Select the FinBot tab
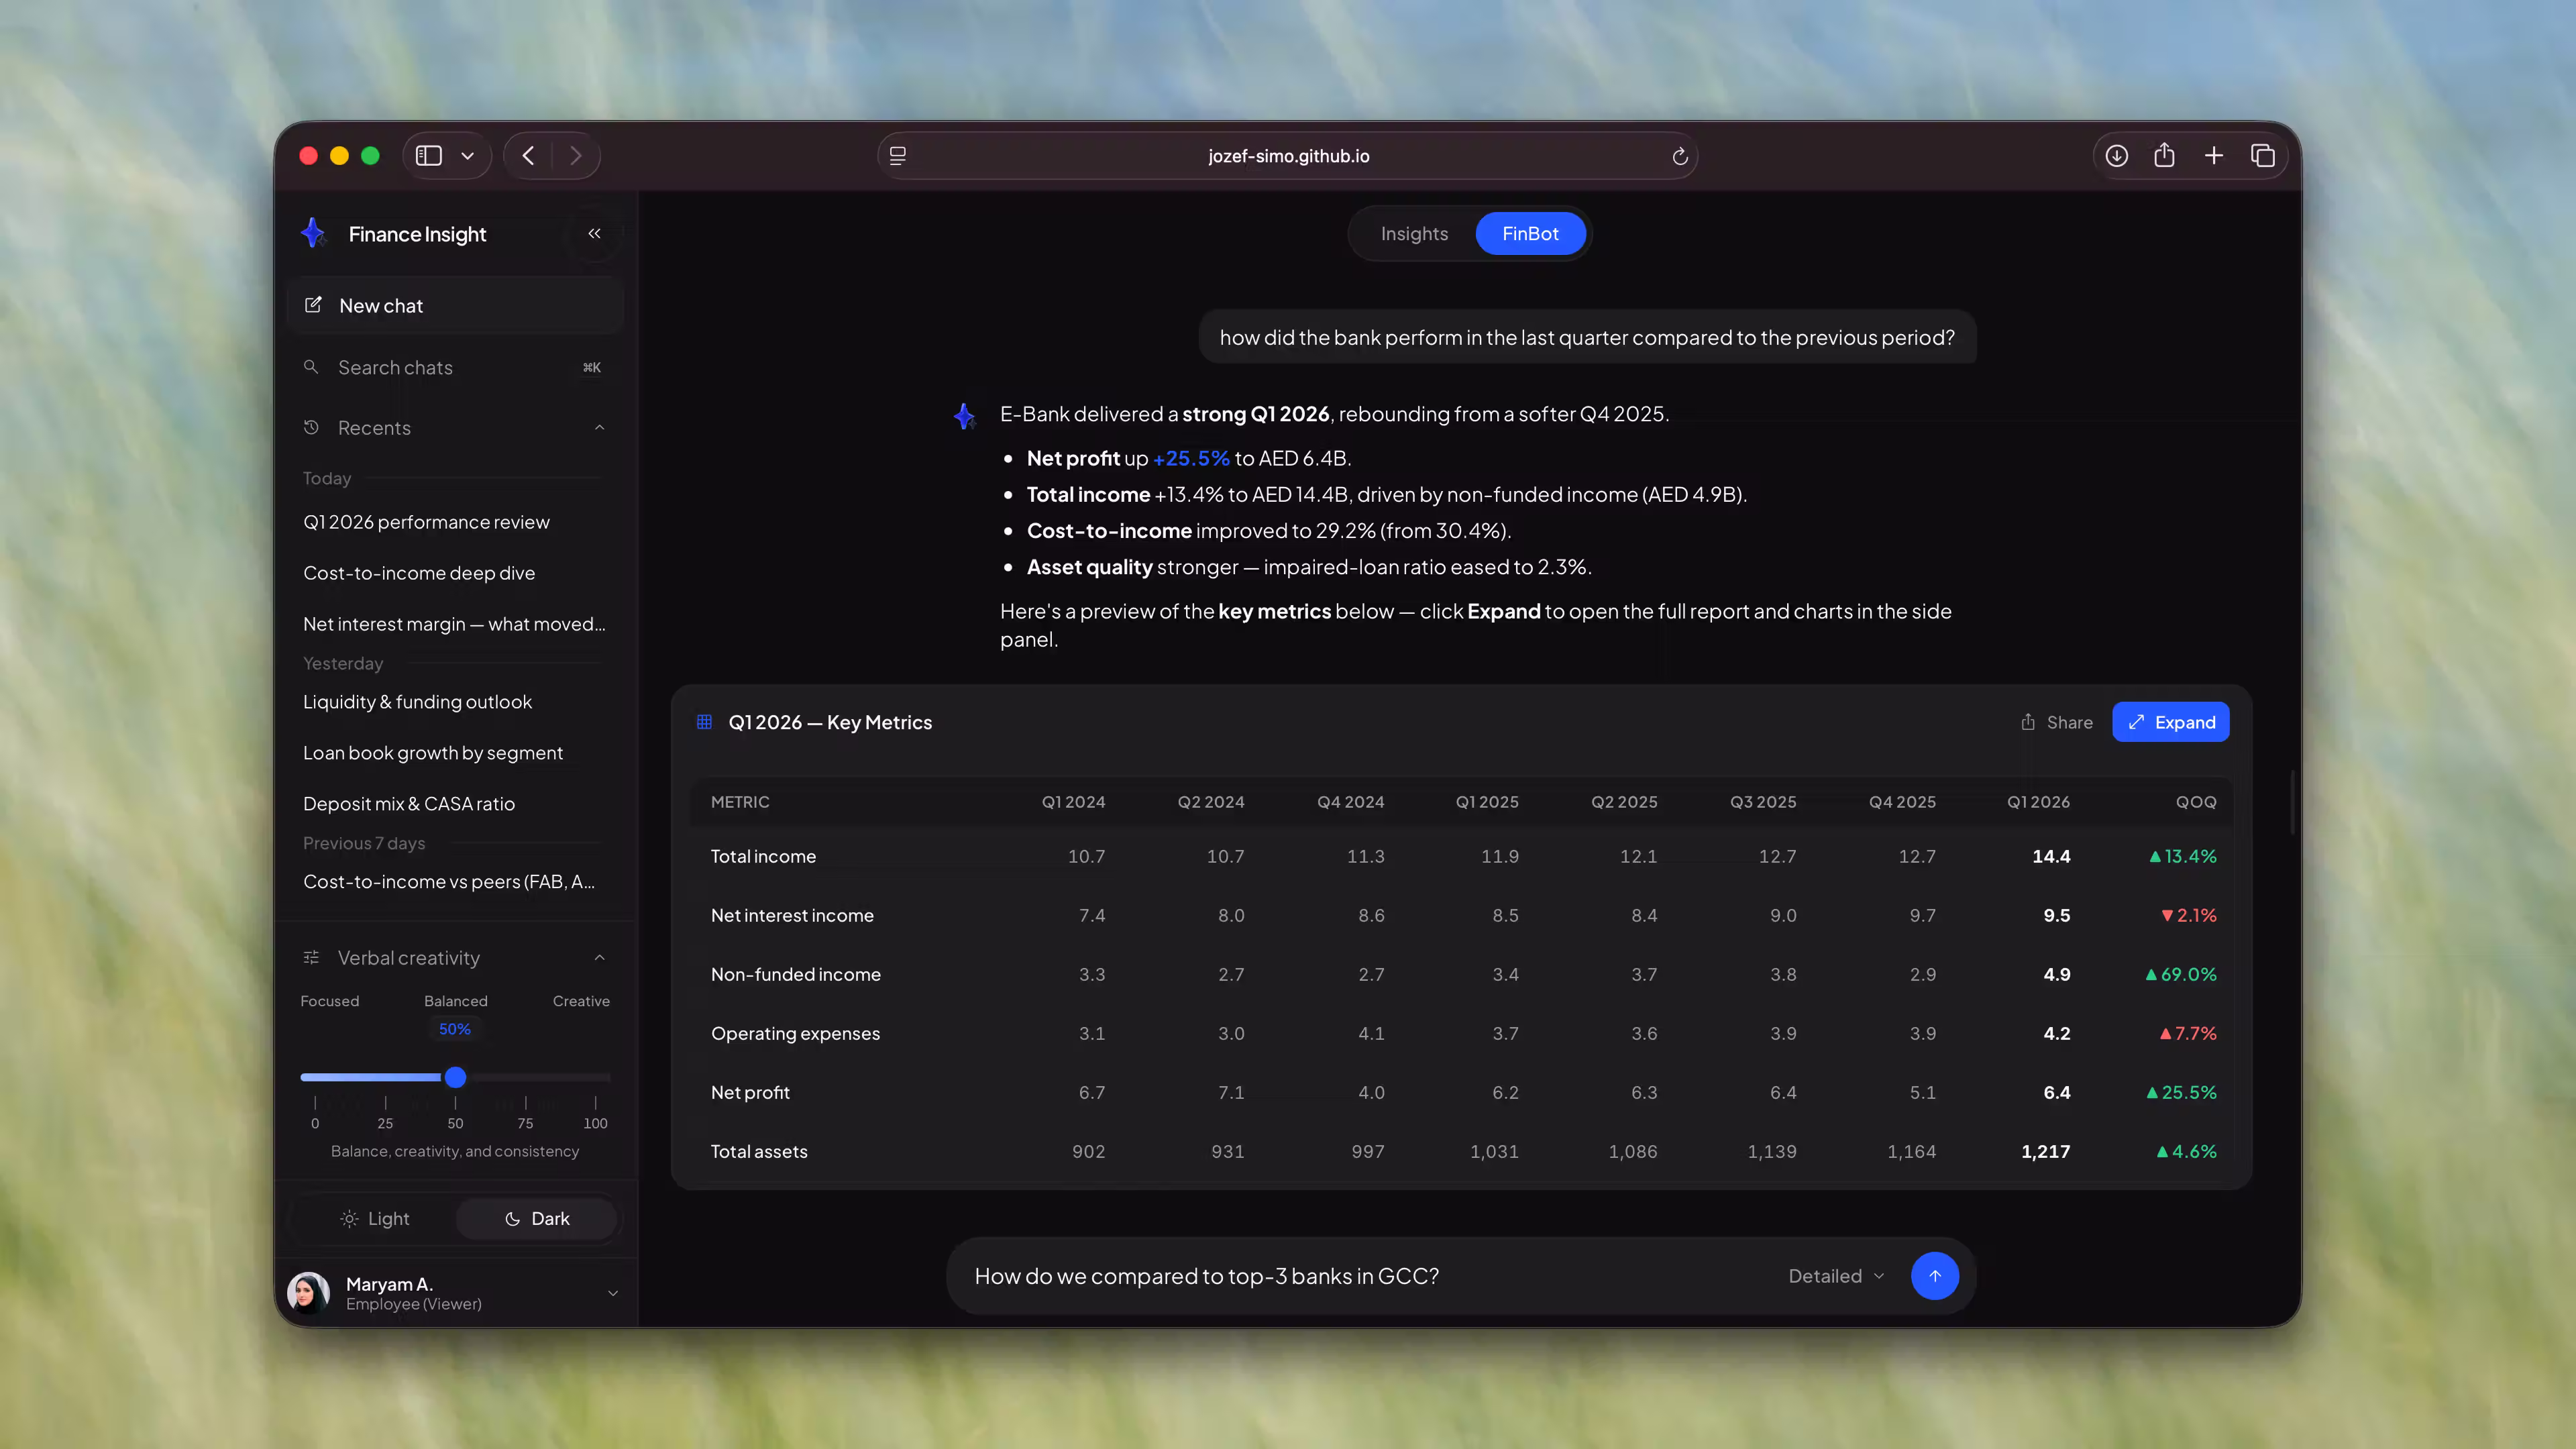 coord(1530,233)
